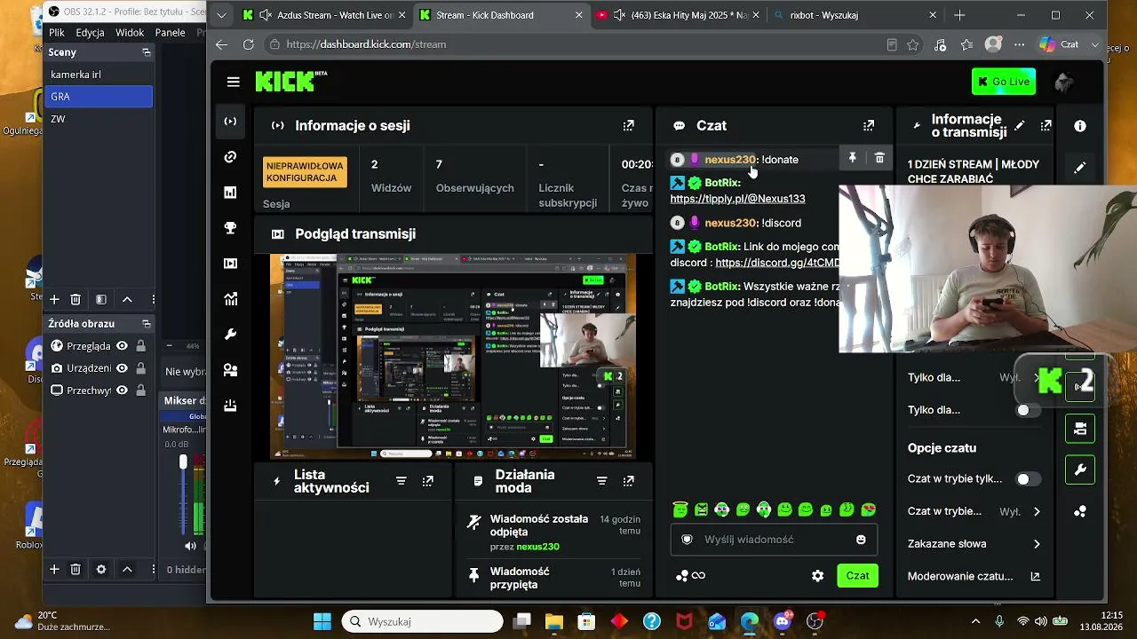
Task: Open the tipply.pl/@Nexus133 link in chat
Action: [x=737, y=199]
